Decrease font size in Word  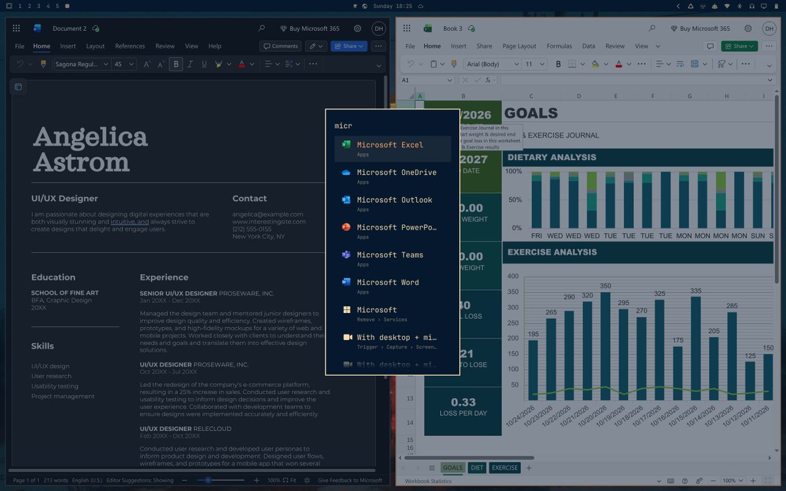coord(161,64)
